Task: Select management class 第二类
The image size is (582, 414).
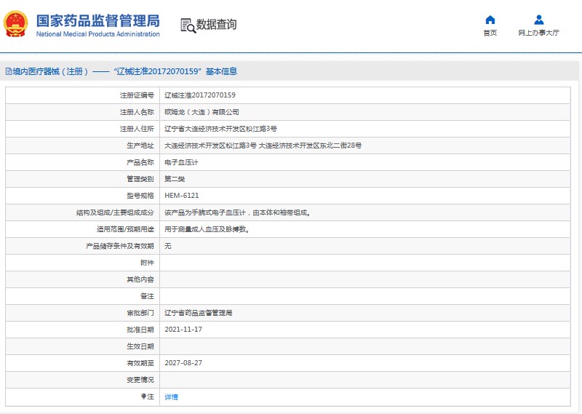Action: coord(175,179)
